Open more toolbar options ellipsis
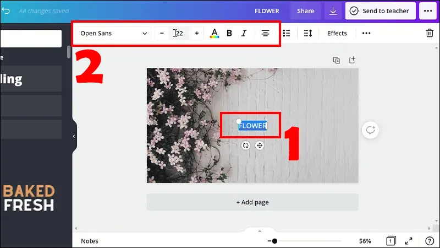This screenshot has height=248, width=440. tap(366, 33)
